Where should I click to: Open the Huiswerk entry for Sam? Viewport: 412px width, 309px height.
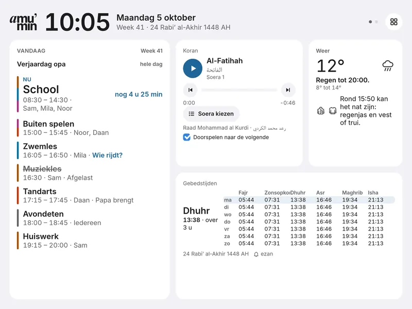click(90, 241)
